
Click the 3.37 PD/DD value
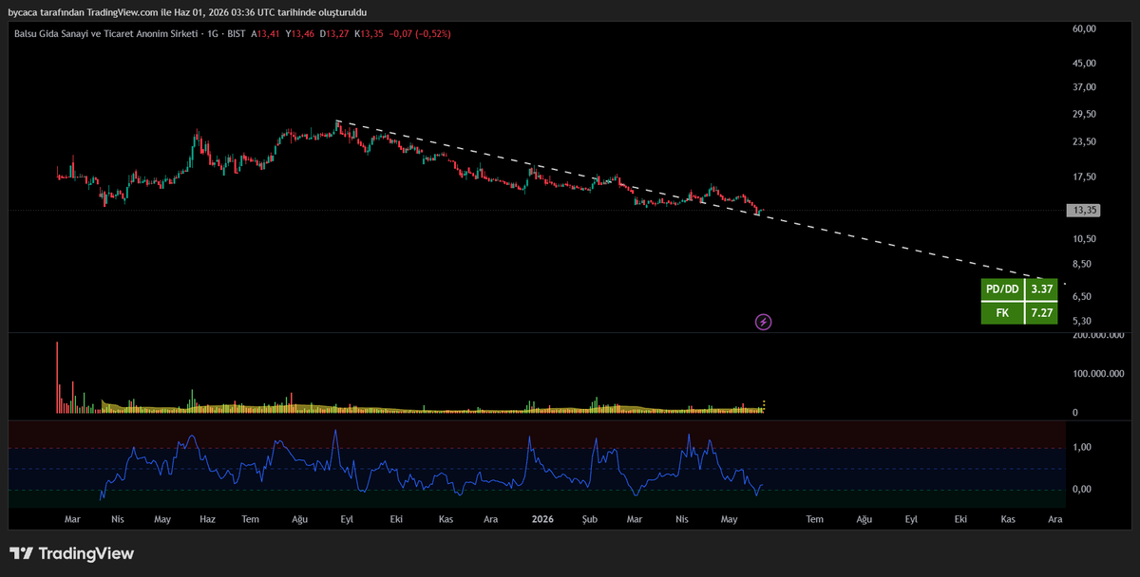point(1041,289)
